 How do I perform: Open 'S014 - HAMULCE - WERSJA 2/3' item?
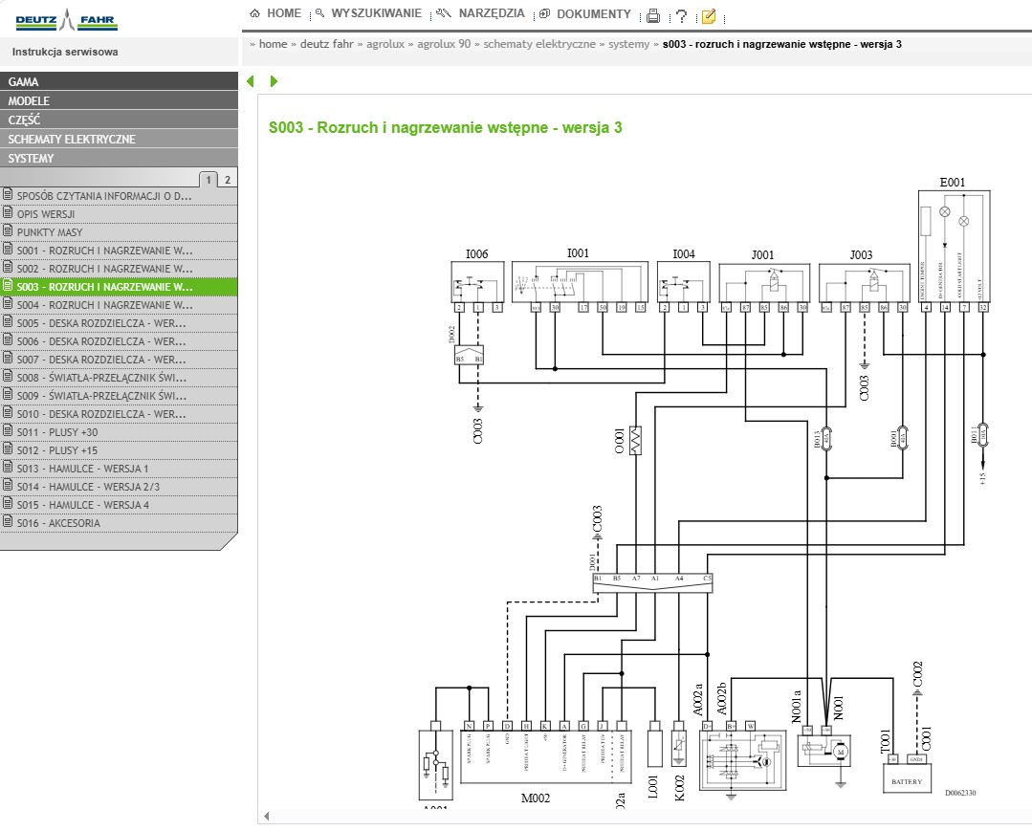coord(119,487)
